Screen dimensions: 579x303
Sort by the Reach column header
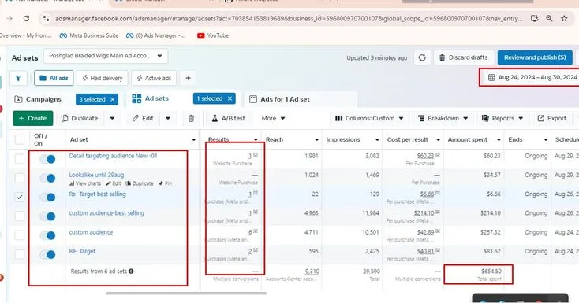pyautogui.click(x=275, y=140)
